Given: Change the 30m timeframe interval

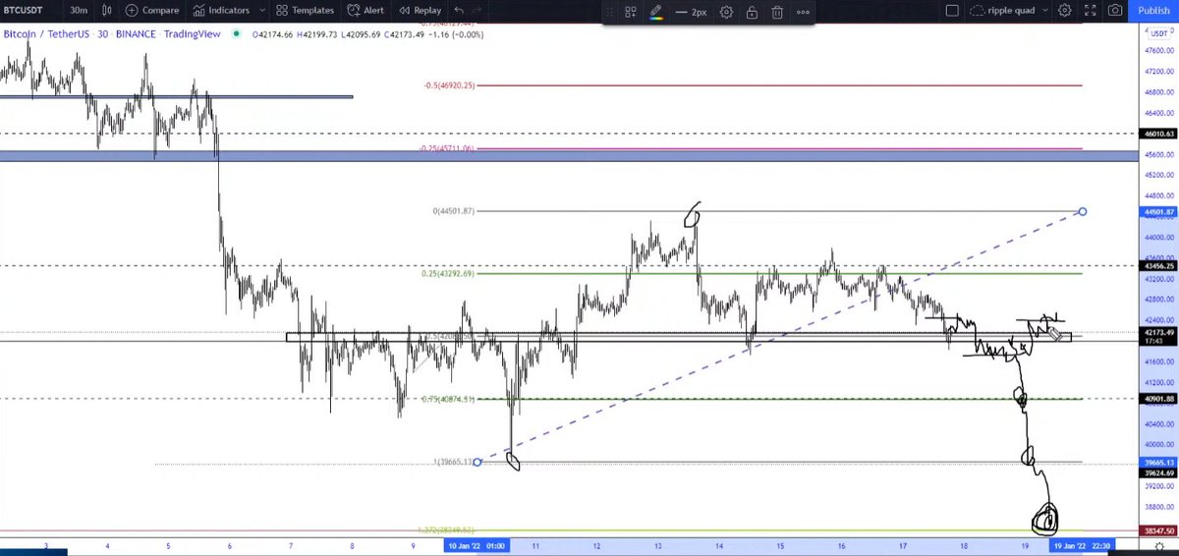Looking at the screenshot, I should click(x=79, y=10).
